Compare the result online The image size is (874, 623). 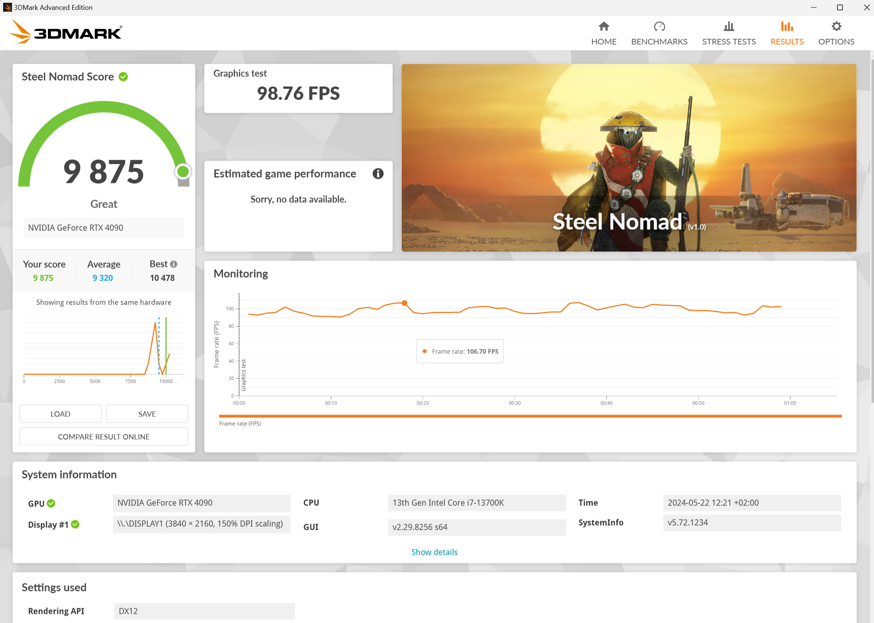(103, 436)
